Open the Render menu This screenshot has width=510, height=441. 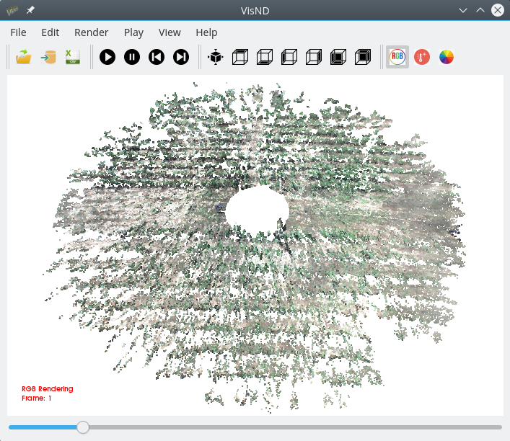coord(92,32)
